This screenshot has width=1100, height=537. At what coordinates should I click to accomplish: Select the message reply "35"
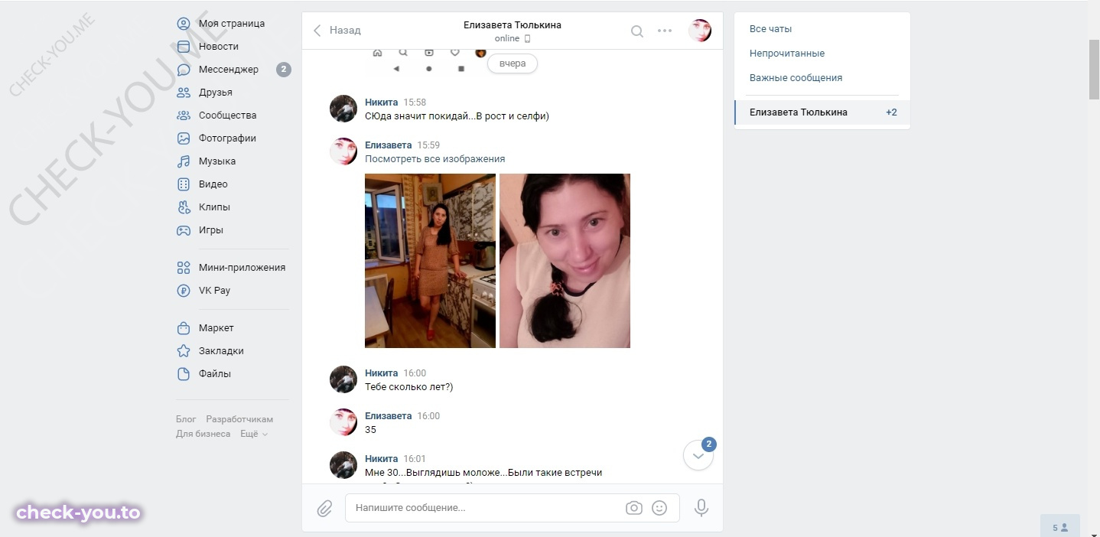coord(370,430)
